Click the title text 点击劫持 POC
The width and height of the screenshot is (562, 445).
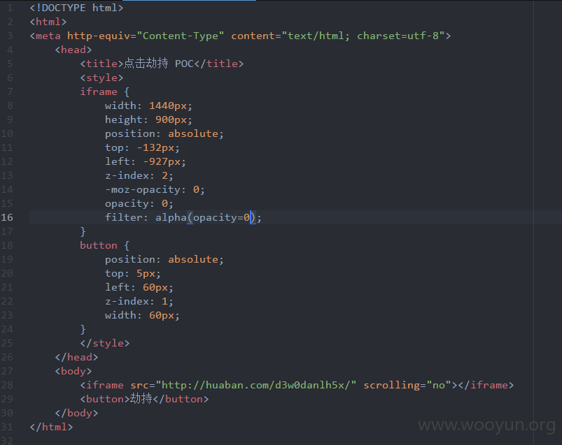(x=158, y=64)
